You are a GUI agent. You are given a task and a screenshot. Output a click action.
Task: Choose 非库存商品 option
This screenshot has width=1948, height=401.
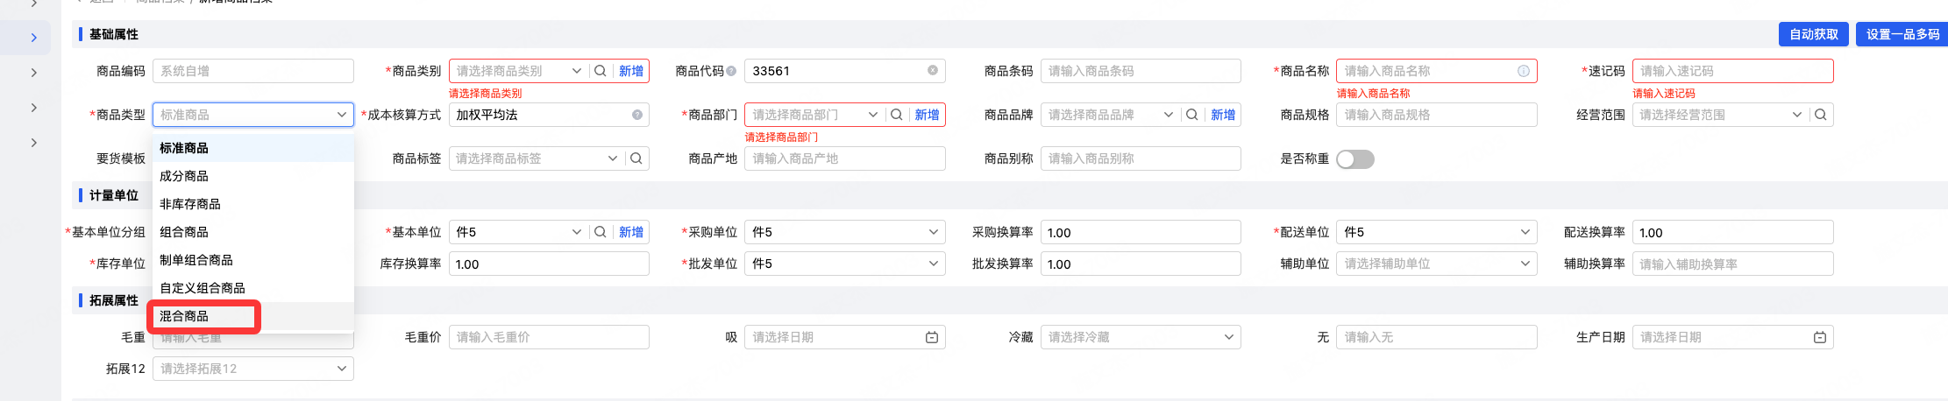coord(190,204)
